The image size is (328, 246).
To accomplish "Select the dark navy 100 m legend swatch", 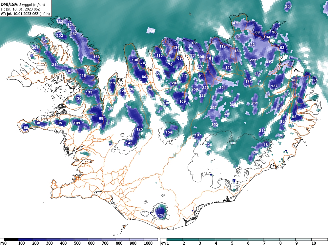I will tap(25, 239).
